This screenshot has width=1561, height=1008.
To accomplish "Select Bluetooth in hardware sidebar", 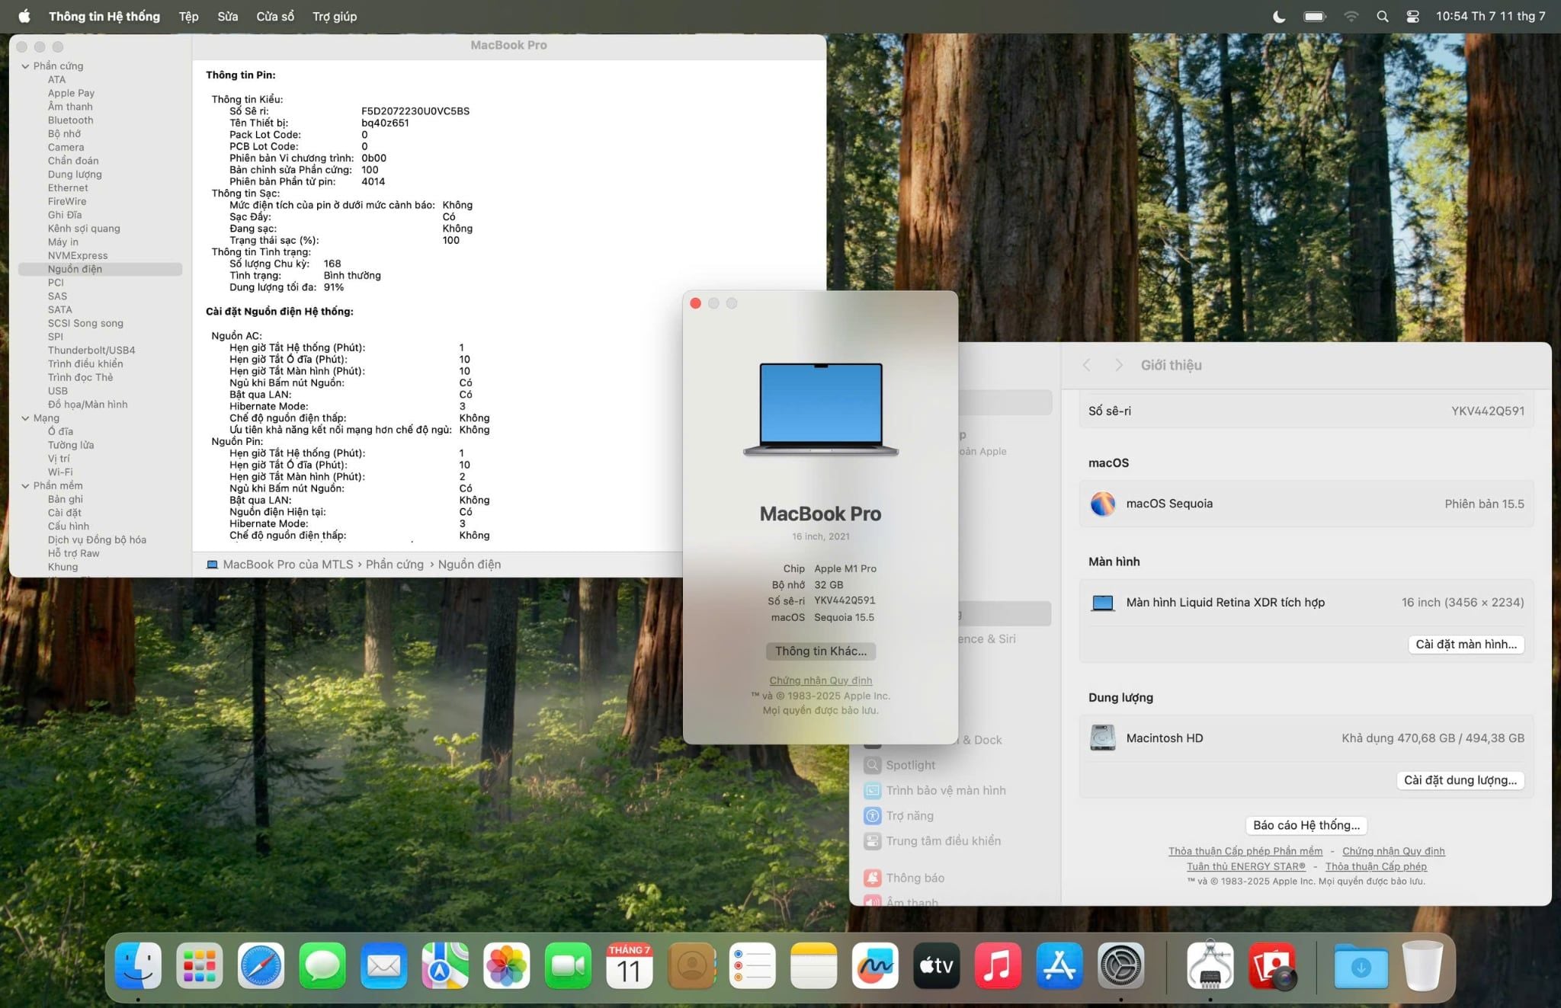I will [70, 120].
